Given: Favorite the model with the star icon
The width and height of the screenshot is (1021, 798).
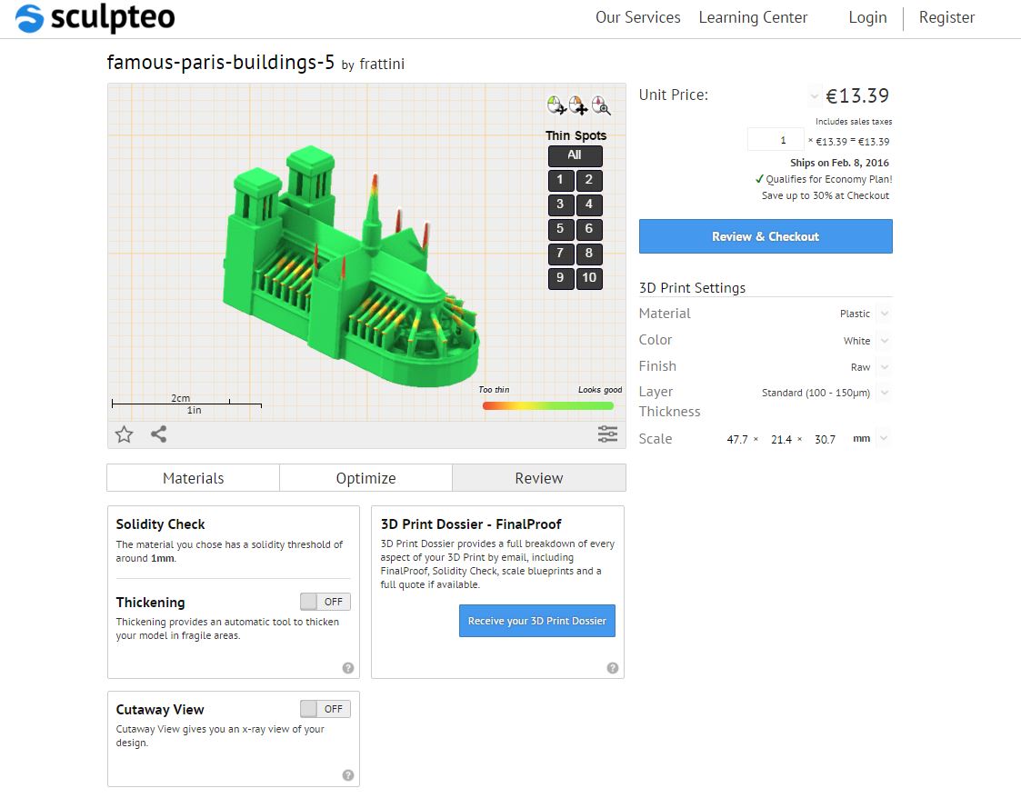Looking at the screenshot, I should (x=124, y=434).
